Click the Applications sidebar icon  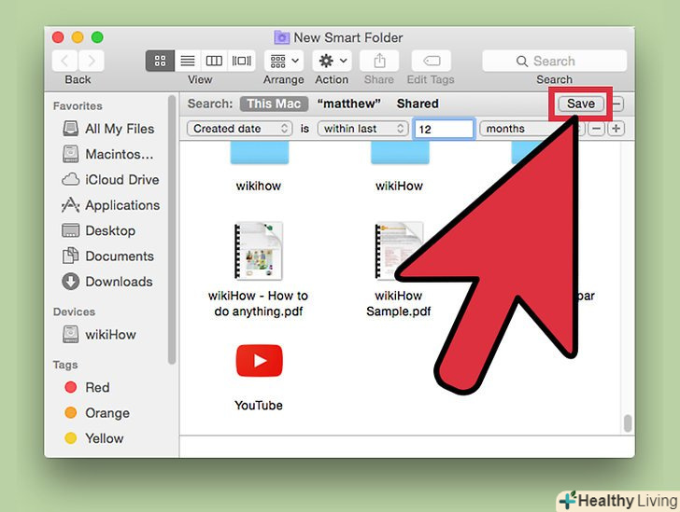[x=71, y=205]
